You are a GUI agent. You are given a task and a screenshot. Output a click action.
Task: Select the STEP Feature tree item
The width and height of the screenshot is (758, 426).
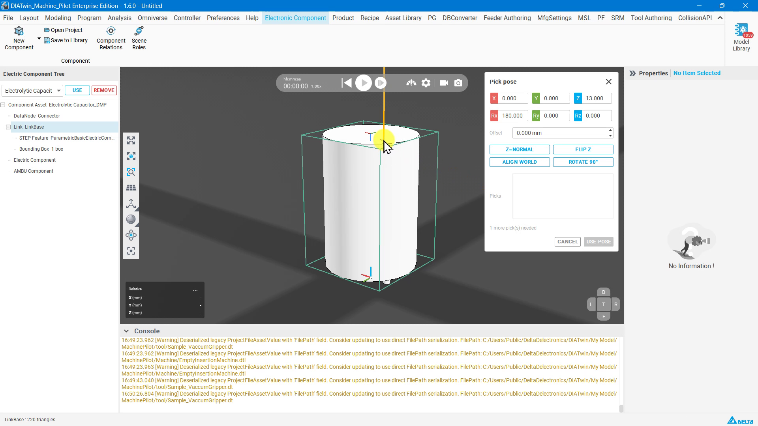point(67,138)
